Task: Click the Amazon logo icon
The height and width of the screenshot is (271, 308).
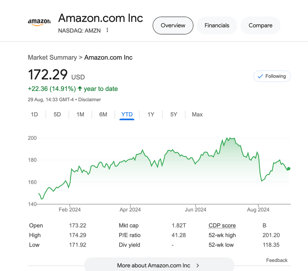Action: (x=39, y=22)
